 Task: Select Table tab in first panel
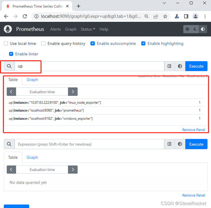click(13, 80)
